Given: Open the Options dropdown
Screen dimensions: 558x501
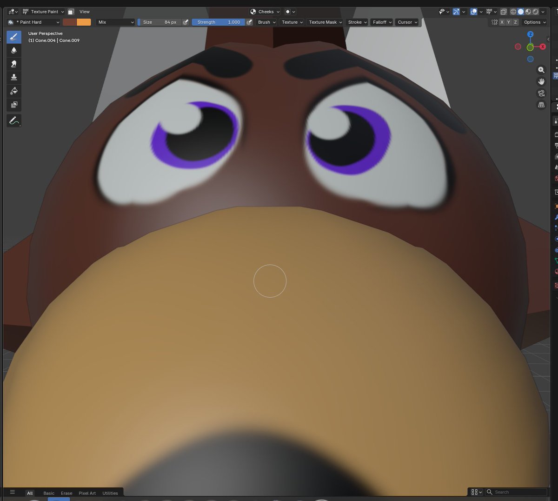Looking at the screenshot, I should 535,22.
